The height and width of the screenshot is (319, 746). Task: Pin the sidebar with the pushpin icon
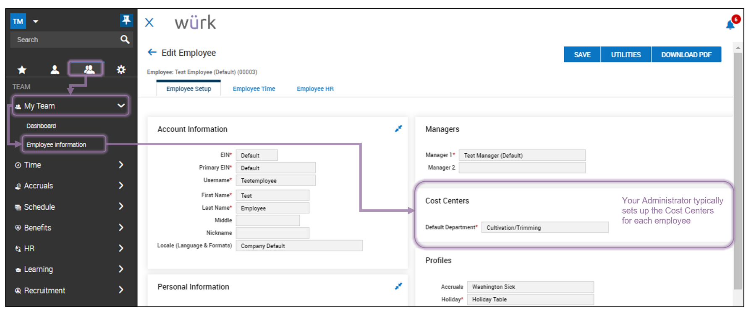126,20
